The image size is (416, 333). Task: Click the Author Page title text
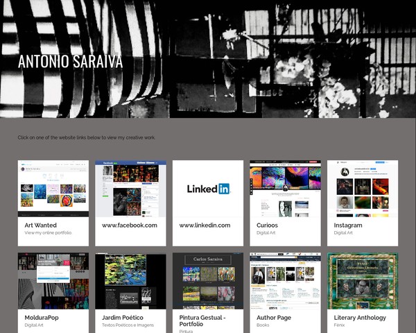pyautogui.click(x=274, y=317)
